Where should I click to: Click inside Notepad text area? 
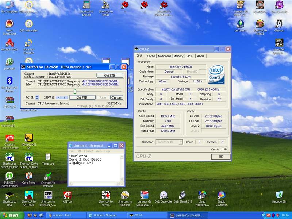pyautogui.click(x=94, y=168)
